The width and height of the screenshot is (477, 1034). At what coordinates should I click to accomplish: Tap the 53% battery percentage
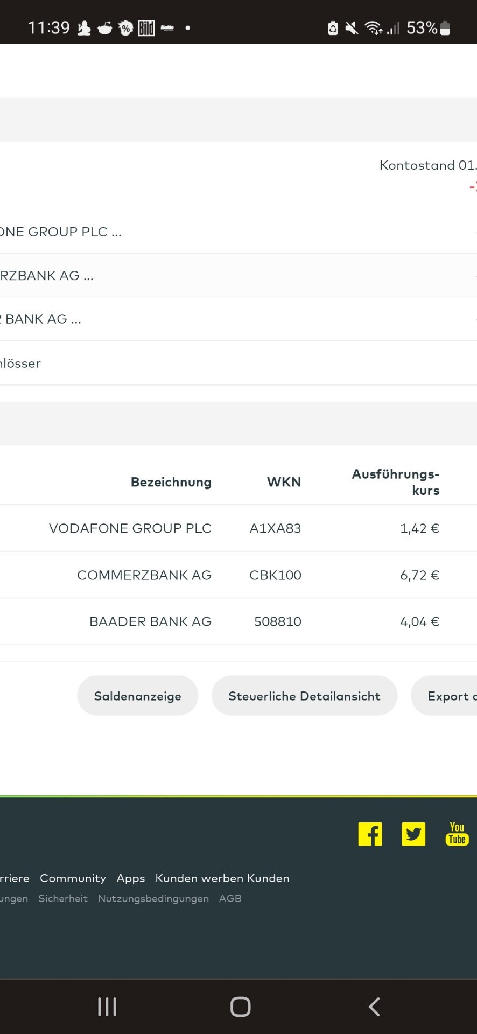click(422, 27)
